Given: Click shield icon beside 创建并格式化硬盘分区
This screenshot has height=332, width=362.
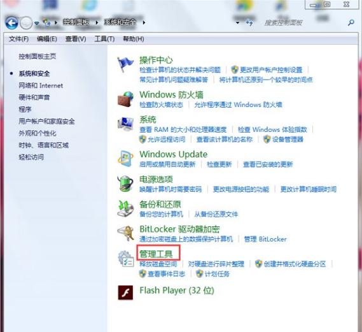Looking at the screenshot, I should [x=258, y=264].
